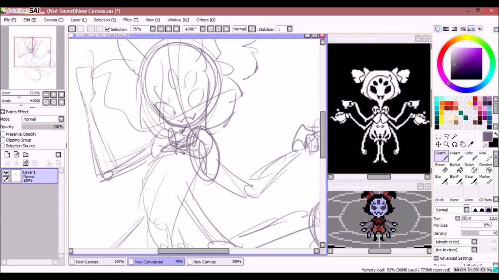Select the flat brush edge shape
Screen dimensions: 499x280
pos(495,210)
